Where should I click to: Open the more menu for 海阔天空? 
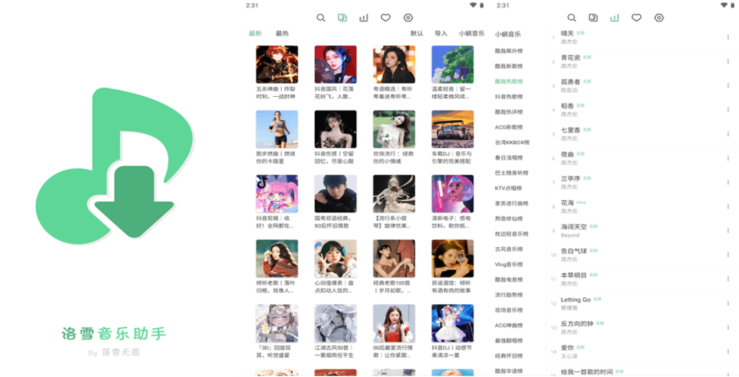pos(728,231)
